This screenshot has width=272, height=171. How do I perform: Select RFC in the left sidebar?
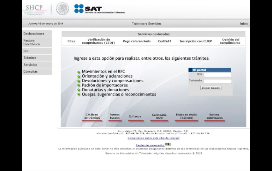point(37,51)
